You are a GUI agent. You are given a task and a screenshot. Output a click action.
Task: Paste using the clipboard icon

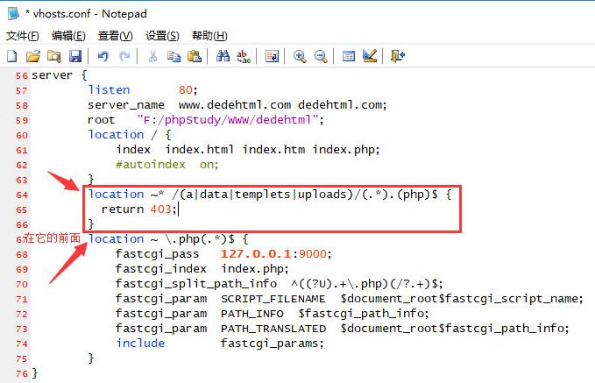(195, 56)
